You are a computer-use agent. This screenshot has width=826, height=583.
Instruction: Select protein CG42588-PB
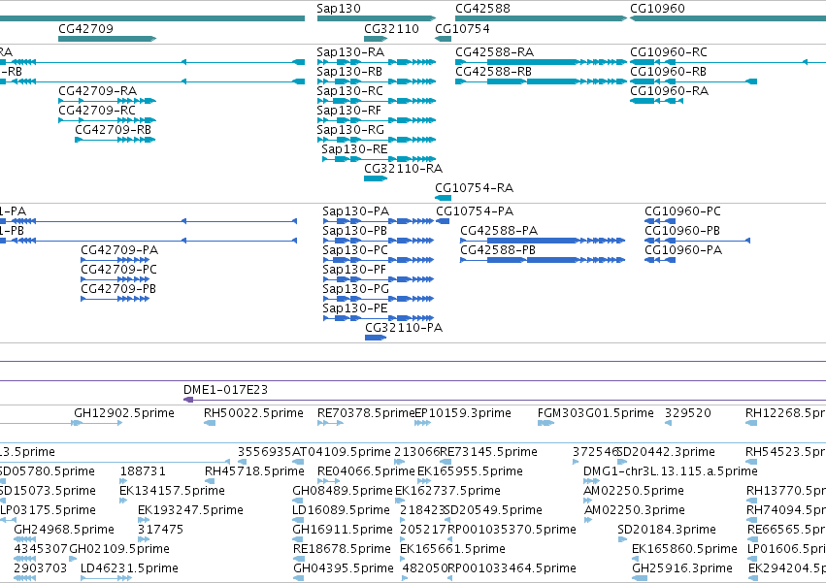click(x=498, y=250)
